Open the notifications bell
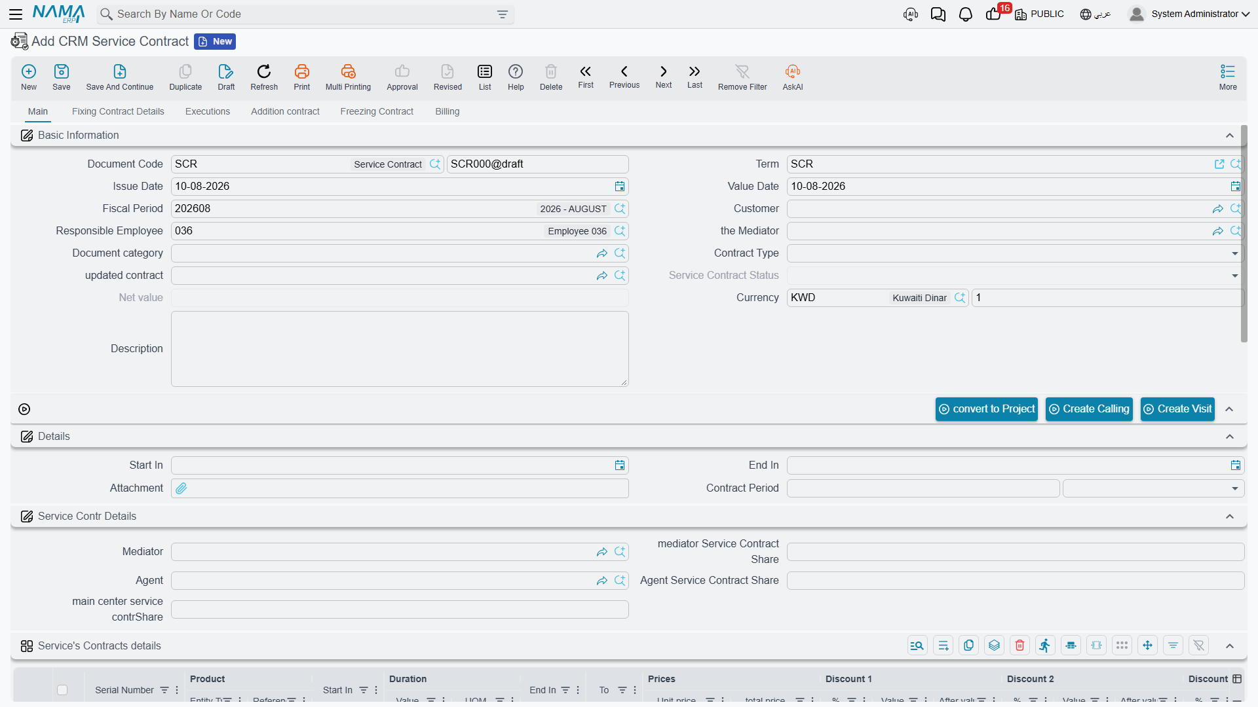The height and width of the screenshot is (707, 1258). coord(965,14)
